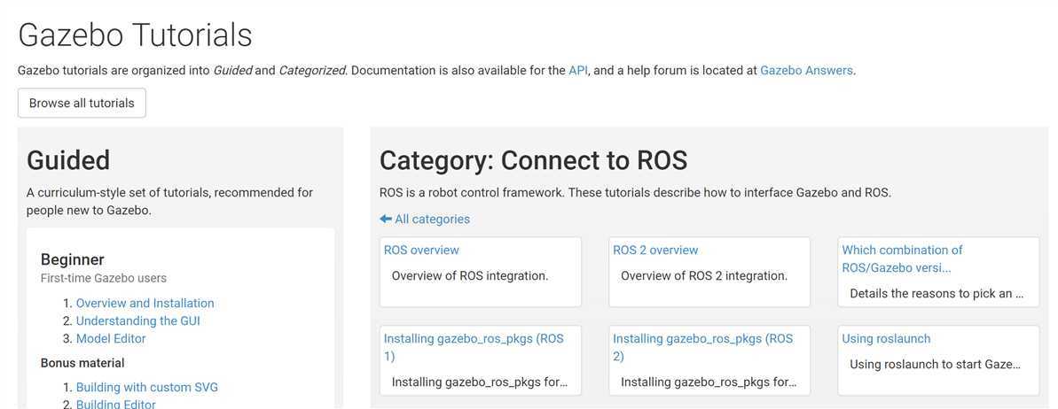Click the Beginner level heading
Viewport: 1058px width, 409px height.
(72, 259)
